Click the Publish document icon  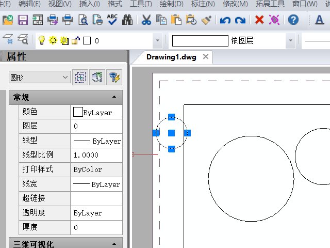pos(97,20)
